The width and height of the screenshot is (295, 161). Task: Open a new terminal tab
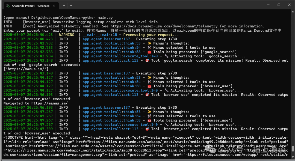(64, 6)
